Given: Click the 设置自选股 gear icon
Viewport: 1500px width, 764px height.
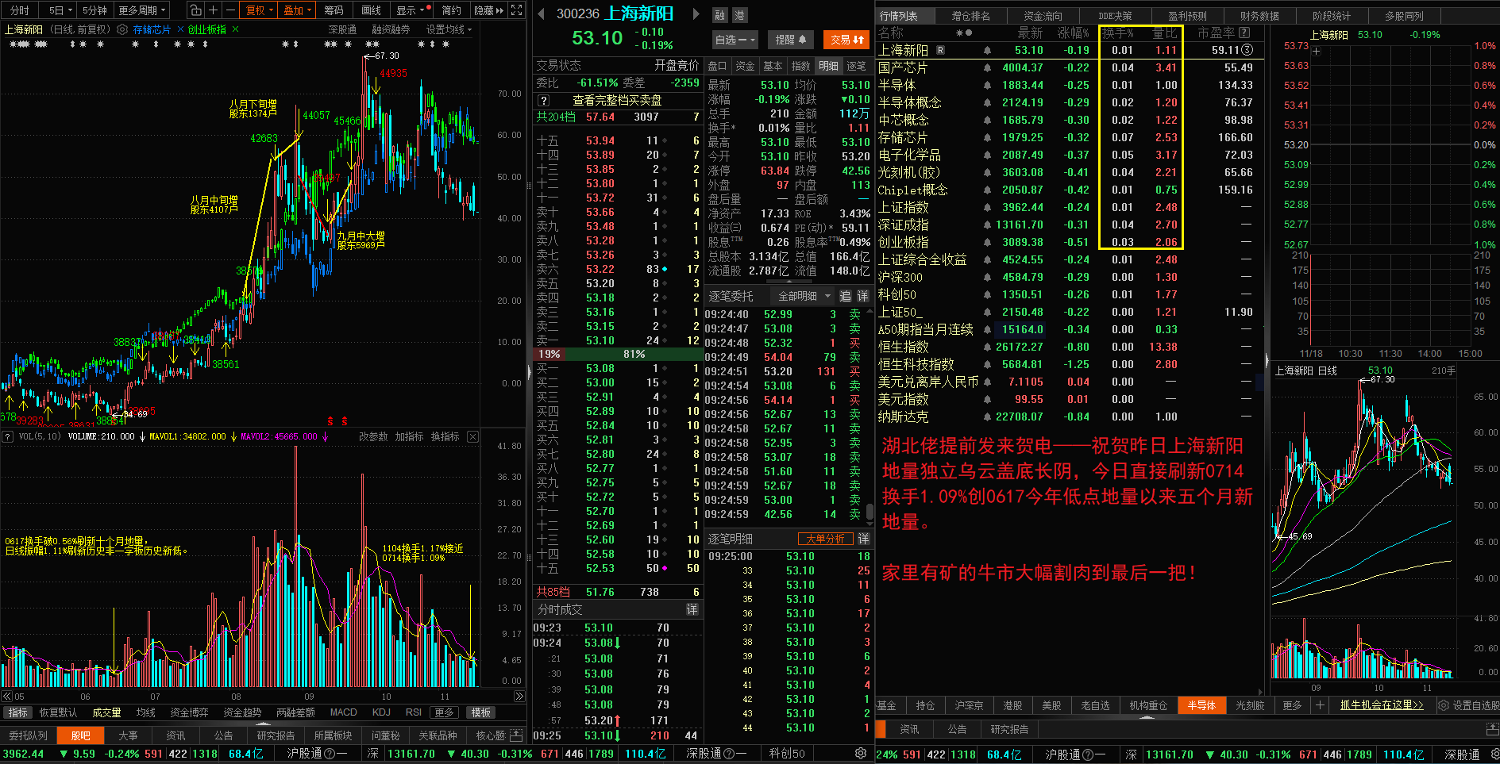Looking at the screenshot, I should click(1444, 705).
